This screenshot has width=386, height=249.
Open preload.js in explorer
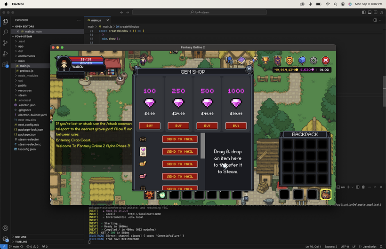[26, 71]
